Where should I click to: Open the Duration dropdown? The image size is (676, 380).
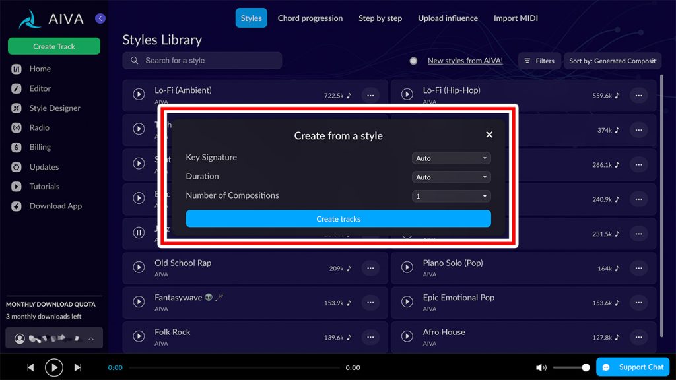pos(451,177)
